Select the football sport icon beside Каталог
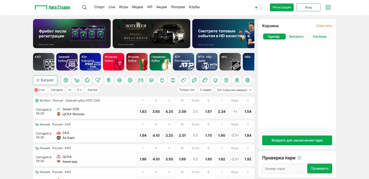The height and width of the screenshot is (179, 369). pos(66,80)
